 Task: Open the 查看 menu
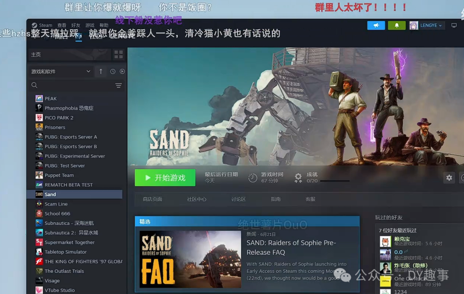pyautogui.click(x=62, y=25)
